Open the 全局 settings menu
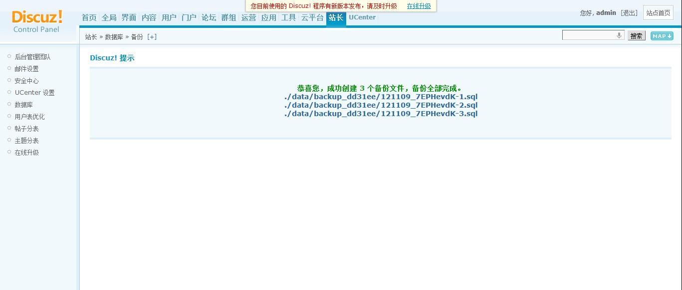This screenshot has height=290, width=682. (x=108, y=17)
